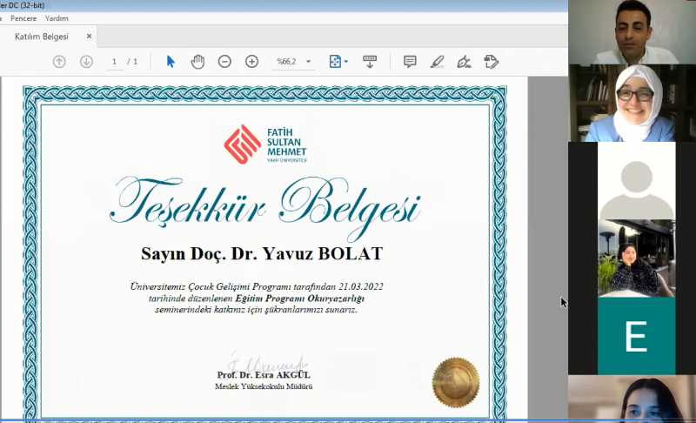Select the gray avatar participant tile

[636, 181]
